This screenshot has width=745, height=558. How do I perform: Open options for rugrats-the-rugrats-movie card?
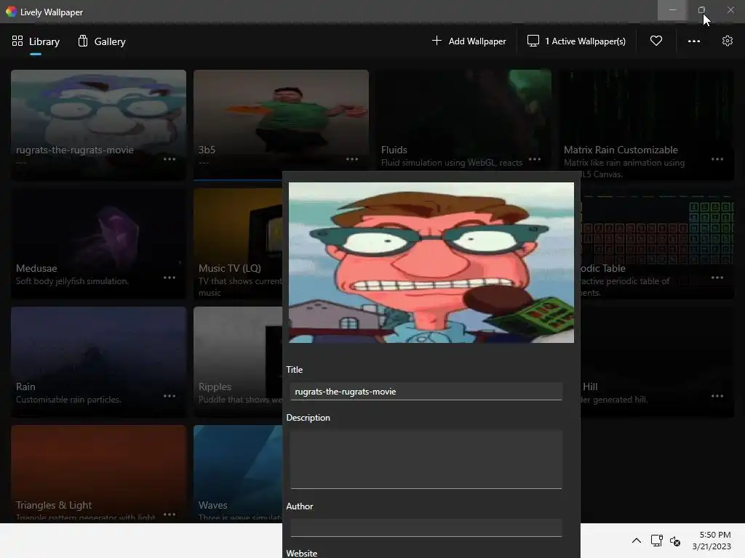[170, 159]
